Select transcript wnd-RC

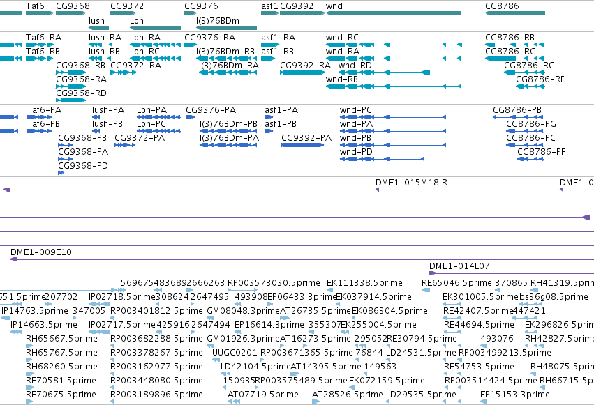[342, 38]
